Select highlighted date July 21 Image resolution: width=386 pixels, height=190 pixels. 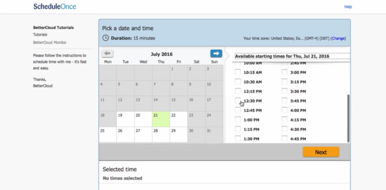pyautogui.click(x=161, y=119)
